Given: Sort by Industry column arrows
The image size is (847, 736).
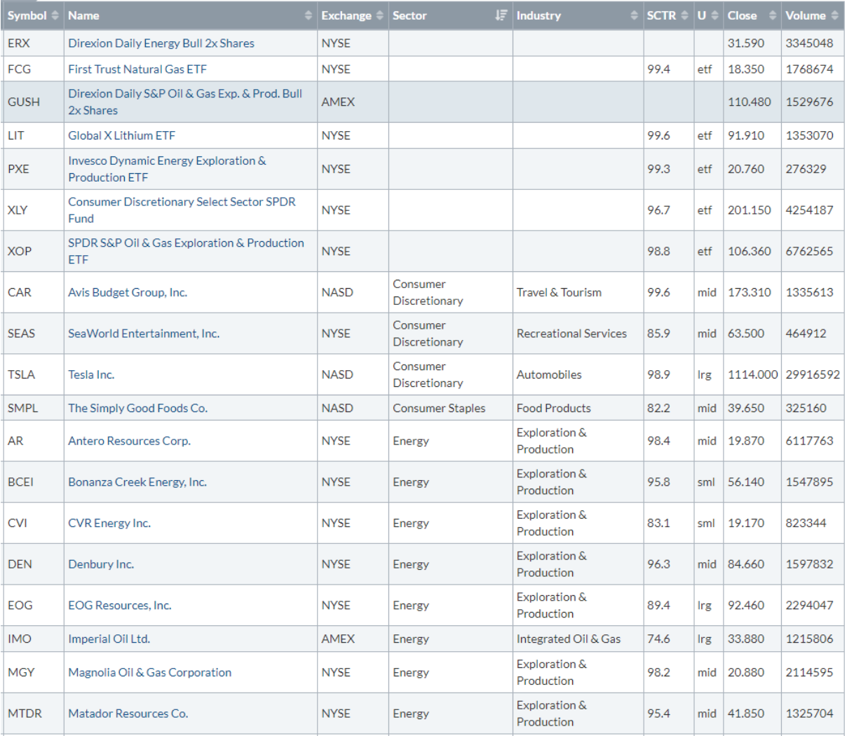Looking at the screenshot, I should [x=635, y=15].
